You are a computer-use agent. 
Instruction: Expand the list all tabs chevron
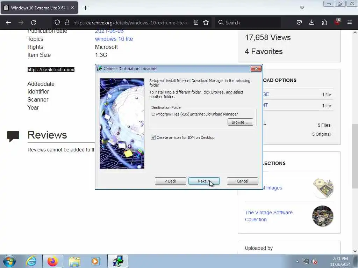(x=302, y=8)
